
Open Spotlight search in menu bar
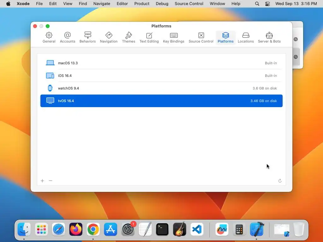pos(257,4)
